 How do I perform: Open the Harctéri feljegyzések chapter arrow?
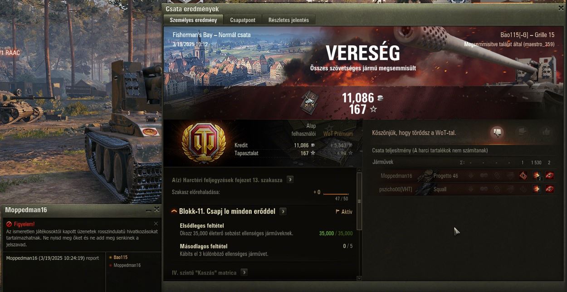290,180
